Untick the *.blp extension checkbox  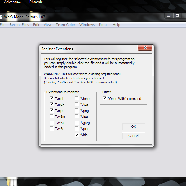coord(77,135)
